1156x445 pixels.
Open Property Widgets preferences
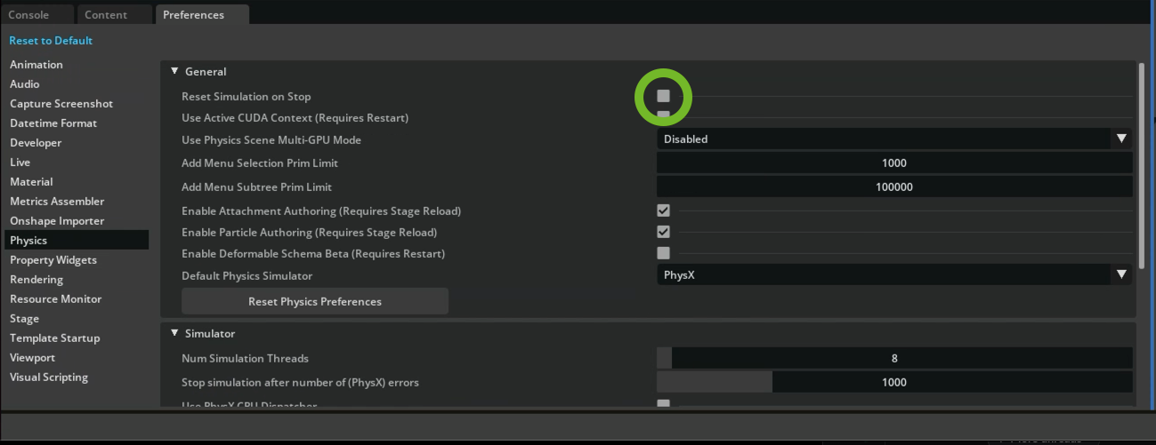(53, 260)
